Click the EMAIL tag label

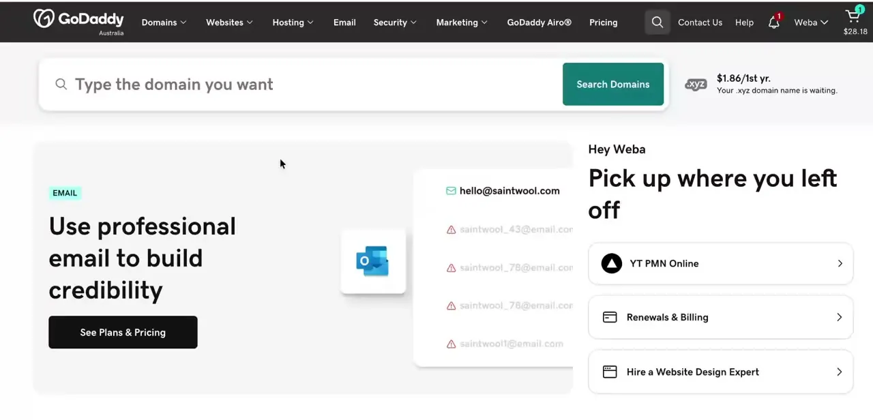(65, 193)
